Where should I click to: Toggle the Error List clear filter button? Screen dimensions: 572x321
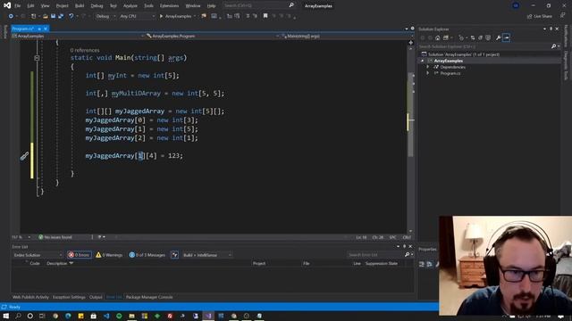click(x=175, y=255)
